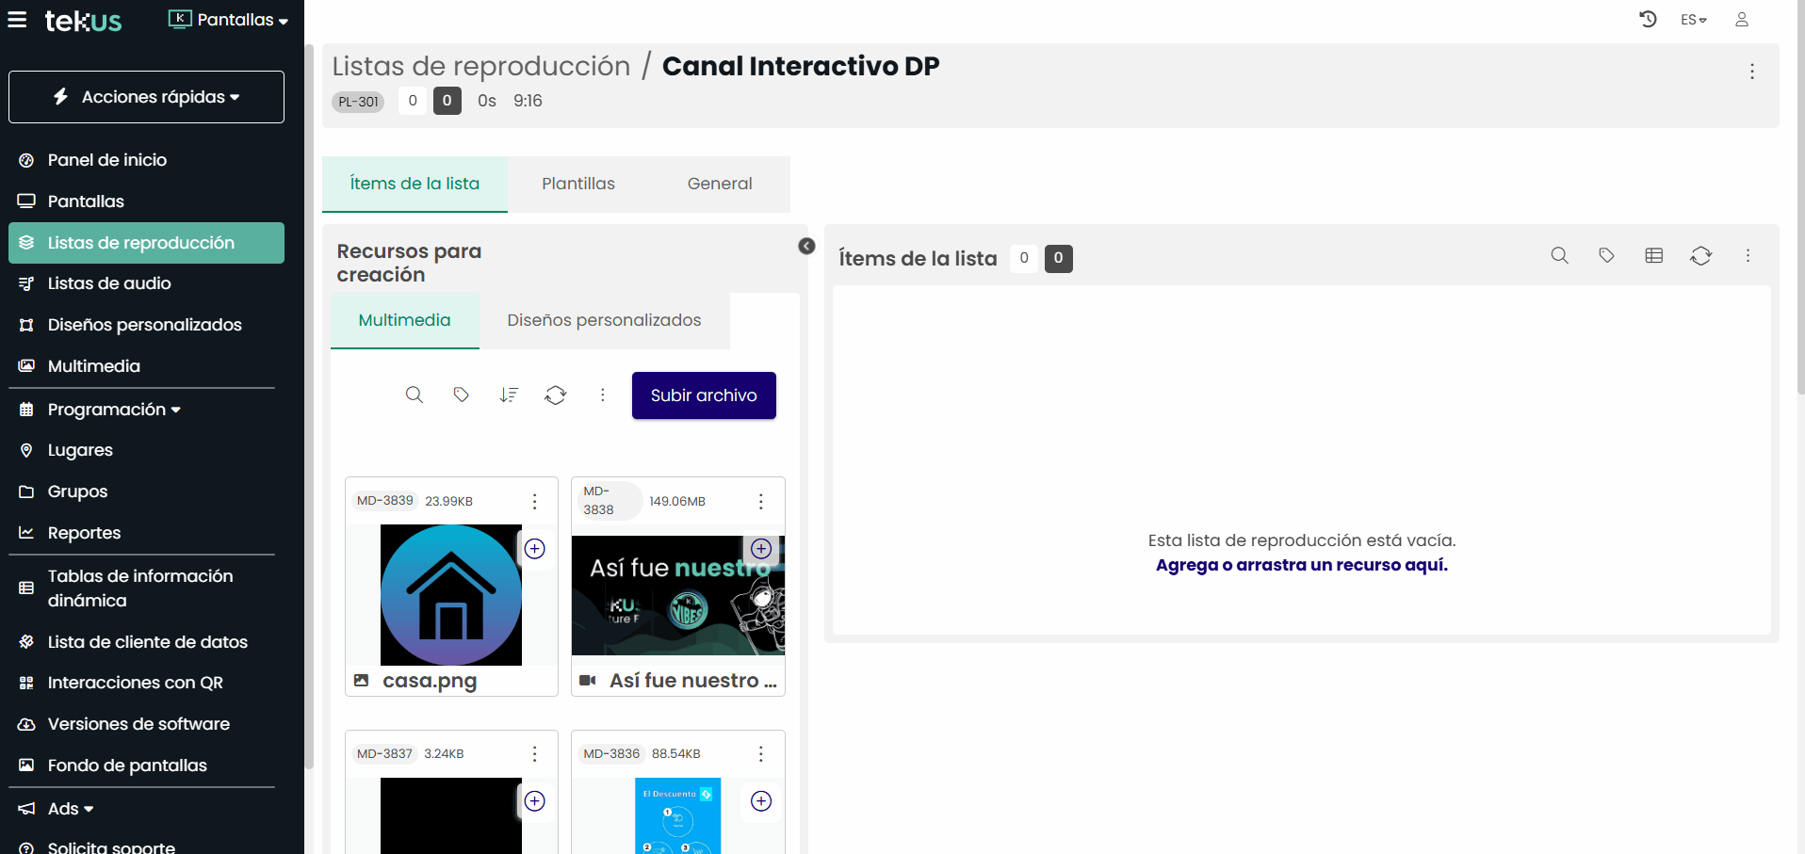Open the user profile icon

coord(1742,19)
